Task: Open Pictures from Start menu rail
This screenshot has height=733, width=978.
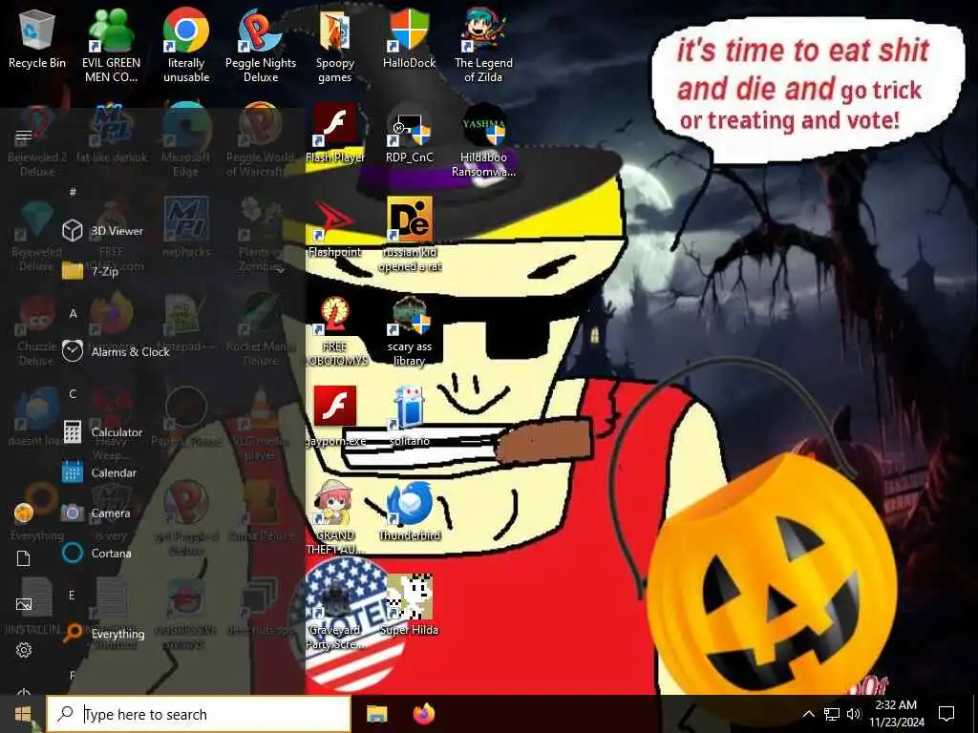Action: [24, 604]
